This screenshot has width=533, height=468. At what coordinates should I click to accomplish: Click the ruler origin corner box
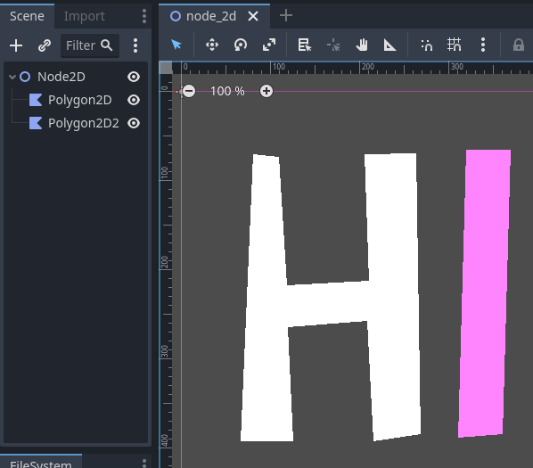coord(166,68)
